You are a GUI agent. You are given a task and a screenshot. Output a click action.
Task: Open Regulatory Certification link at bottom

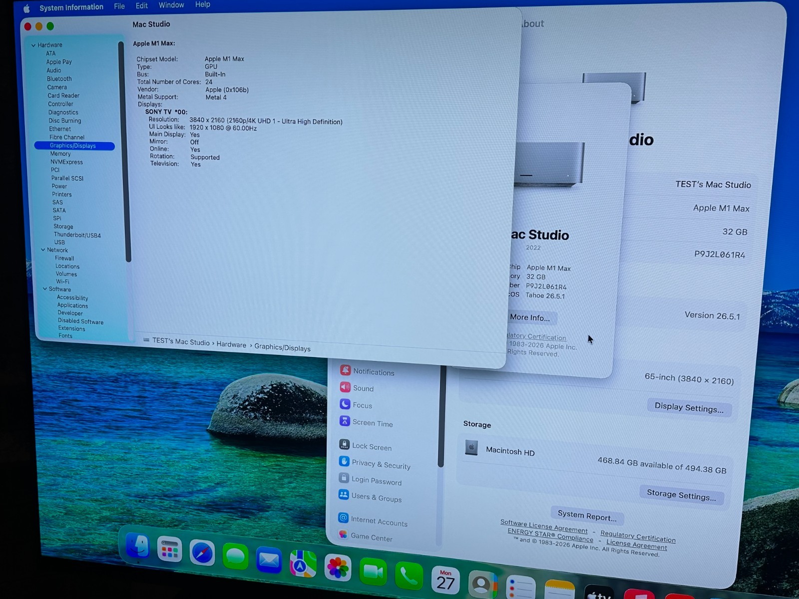(x=638, y=537)
